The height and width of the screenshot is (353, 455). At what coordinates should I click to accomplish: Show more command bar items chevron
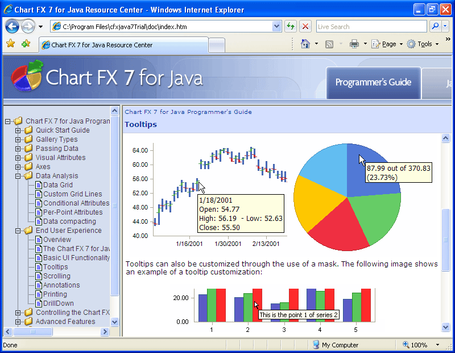click(448, 39)
